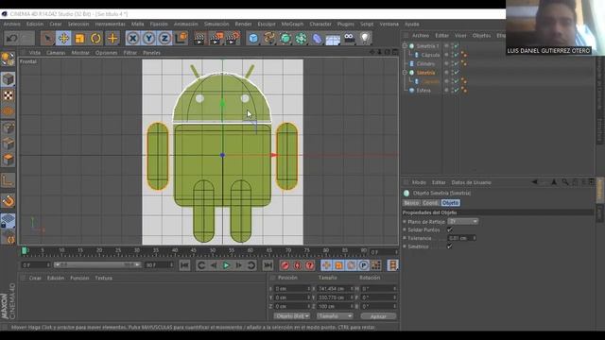Add a Light object
Image resolution: width=605 pixels, height=340 pixels.
365,38
